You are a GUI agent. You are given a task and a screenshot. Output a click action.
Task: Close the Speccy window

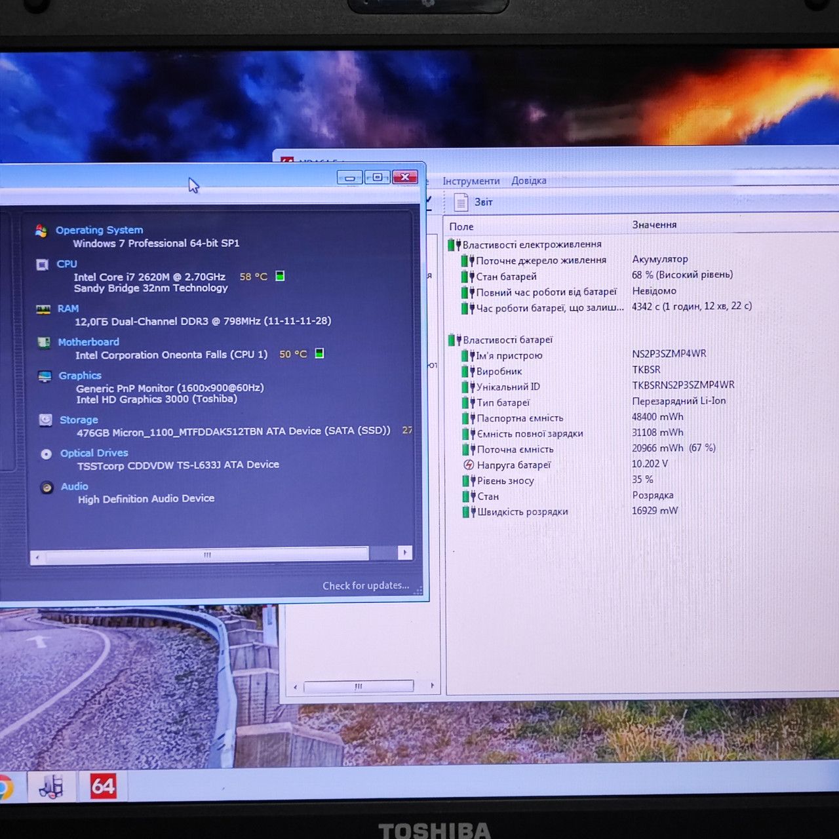(x=405, y=177)
